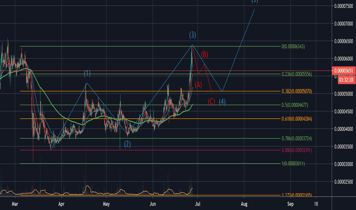Select the Fibonacci 0(0.00006343) level label
Viewport: 356px width, 210px height.
pos(293,47)
